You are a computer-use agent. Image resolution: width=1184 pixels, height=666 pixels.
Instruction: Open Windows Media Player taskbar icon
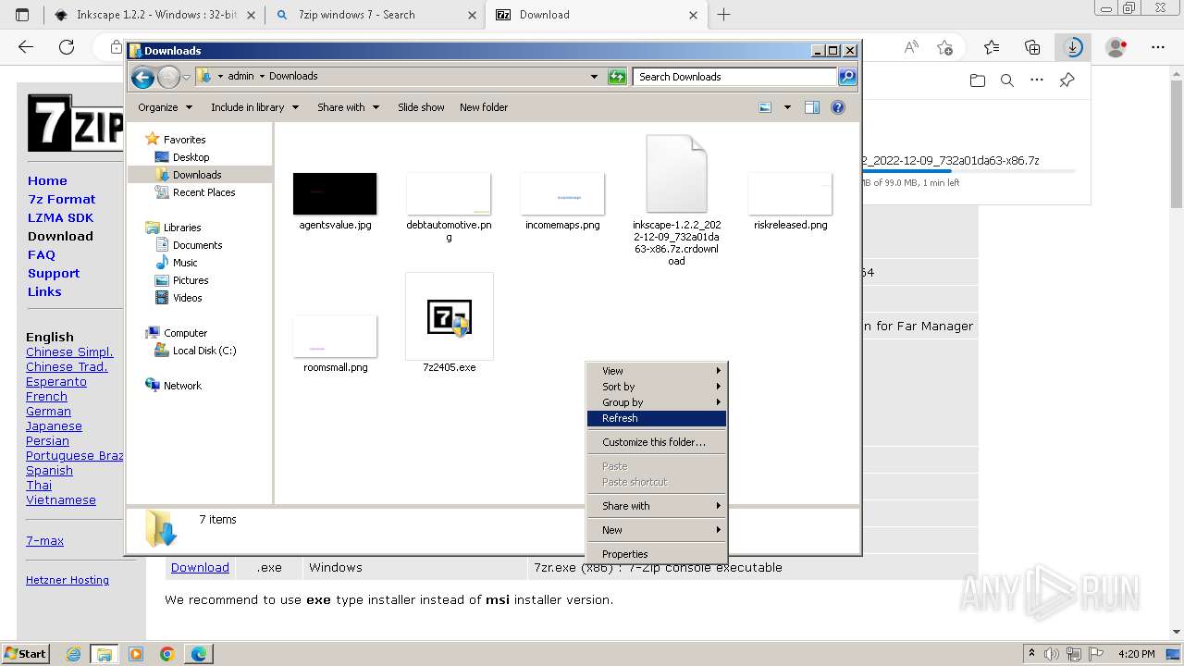pos(136,654)
